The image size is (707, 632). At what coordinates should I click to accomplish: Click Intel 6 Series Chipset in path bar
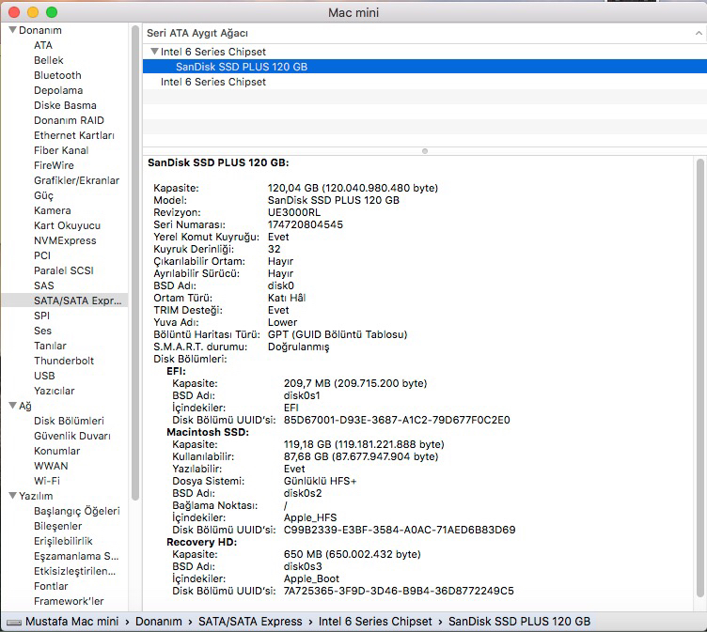pyautogui.click(x=375, y=622)
